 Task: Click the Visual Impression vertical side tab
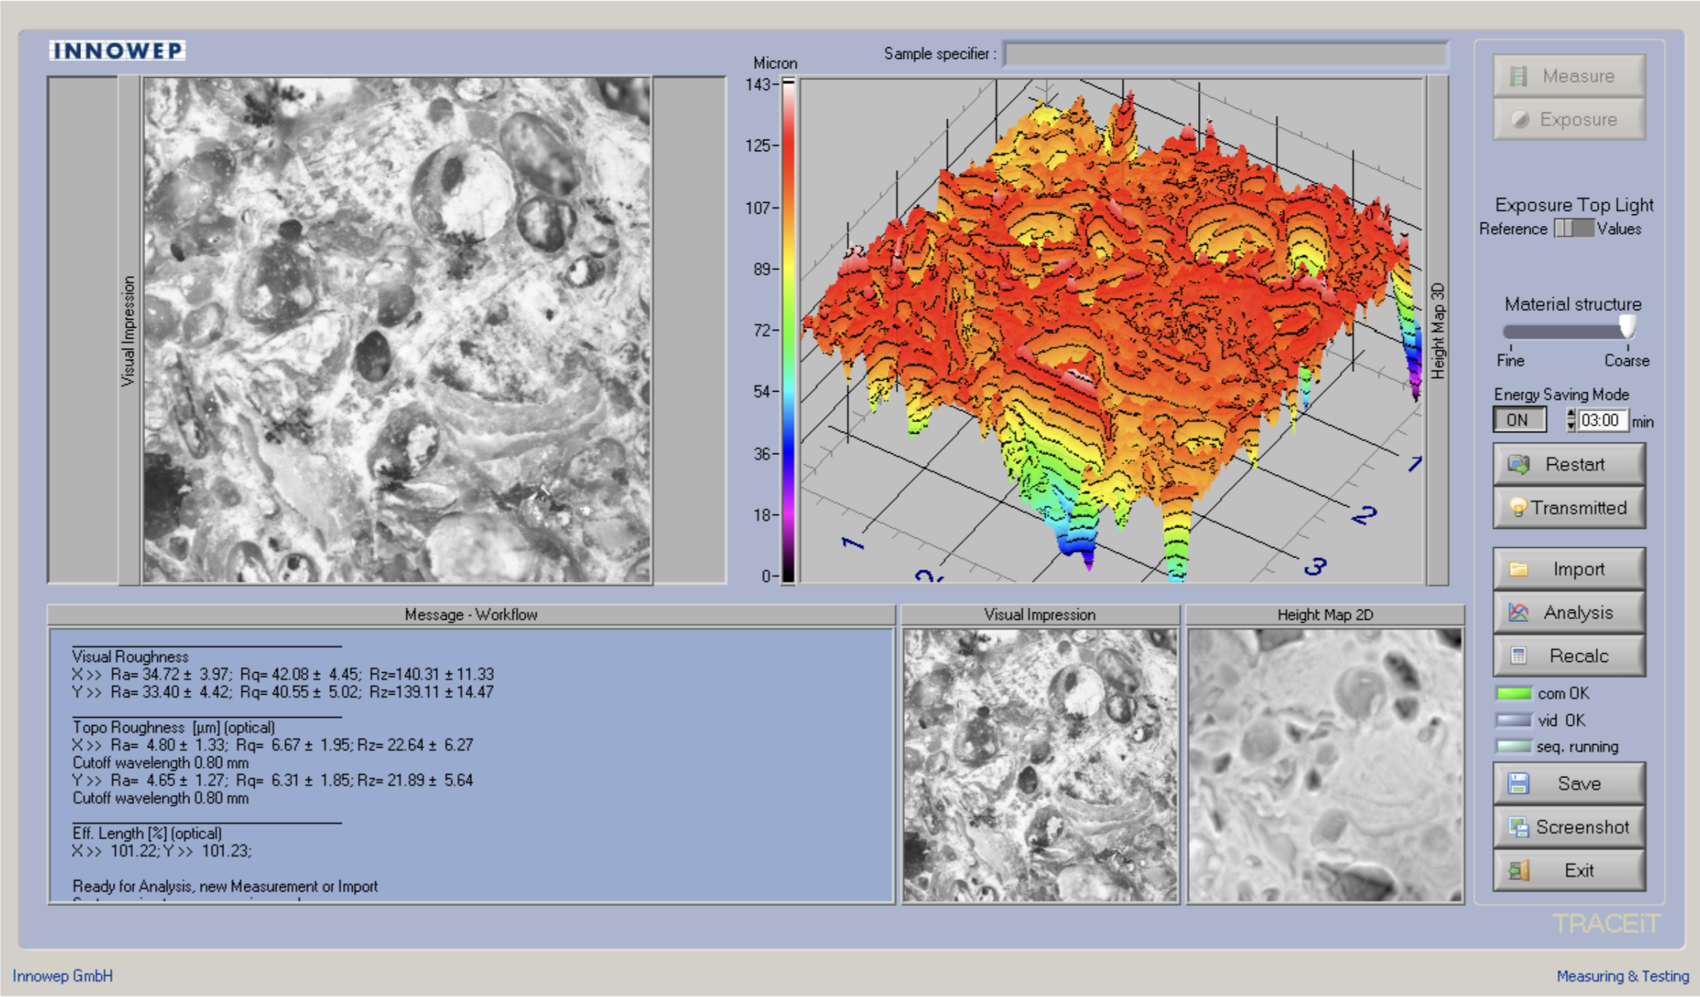click(x=129, y=331)
